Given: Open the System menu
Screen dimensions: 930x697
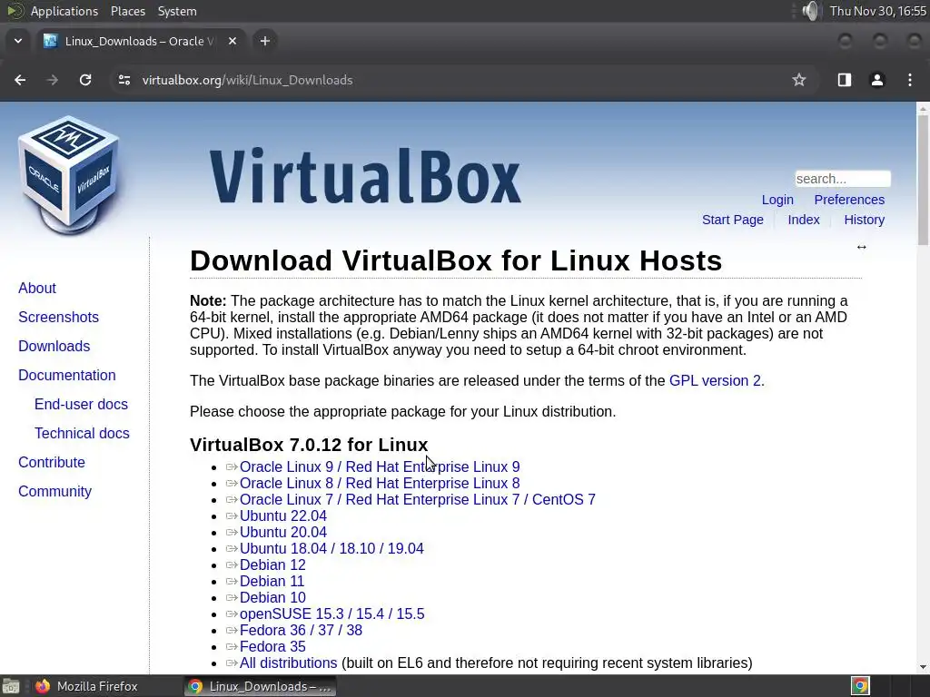Looking at the screenshot, I should point(177,11).
